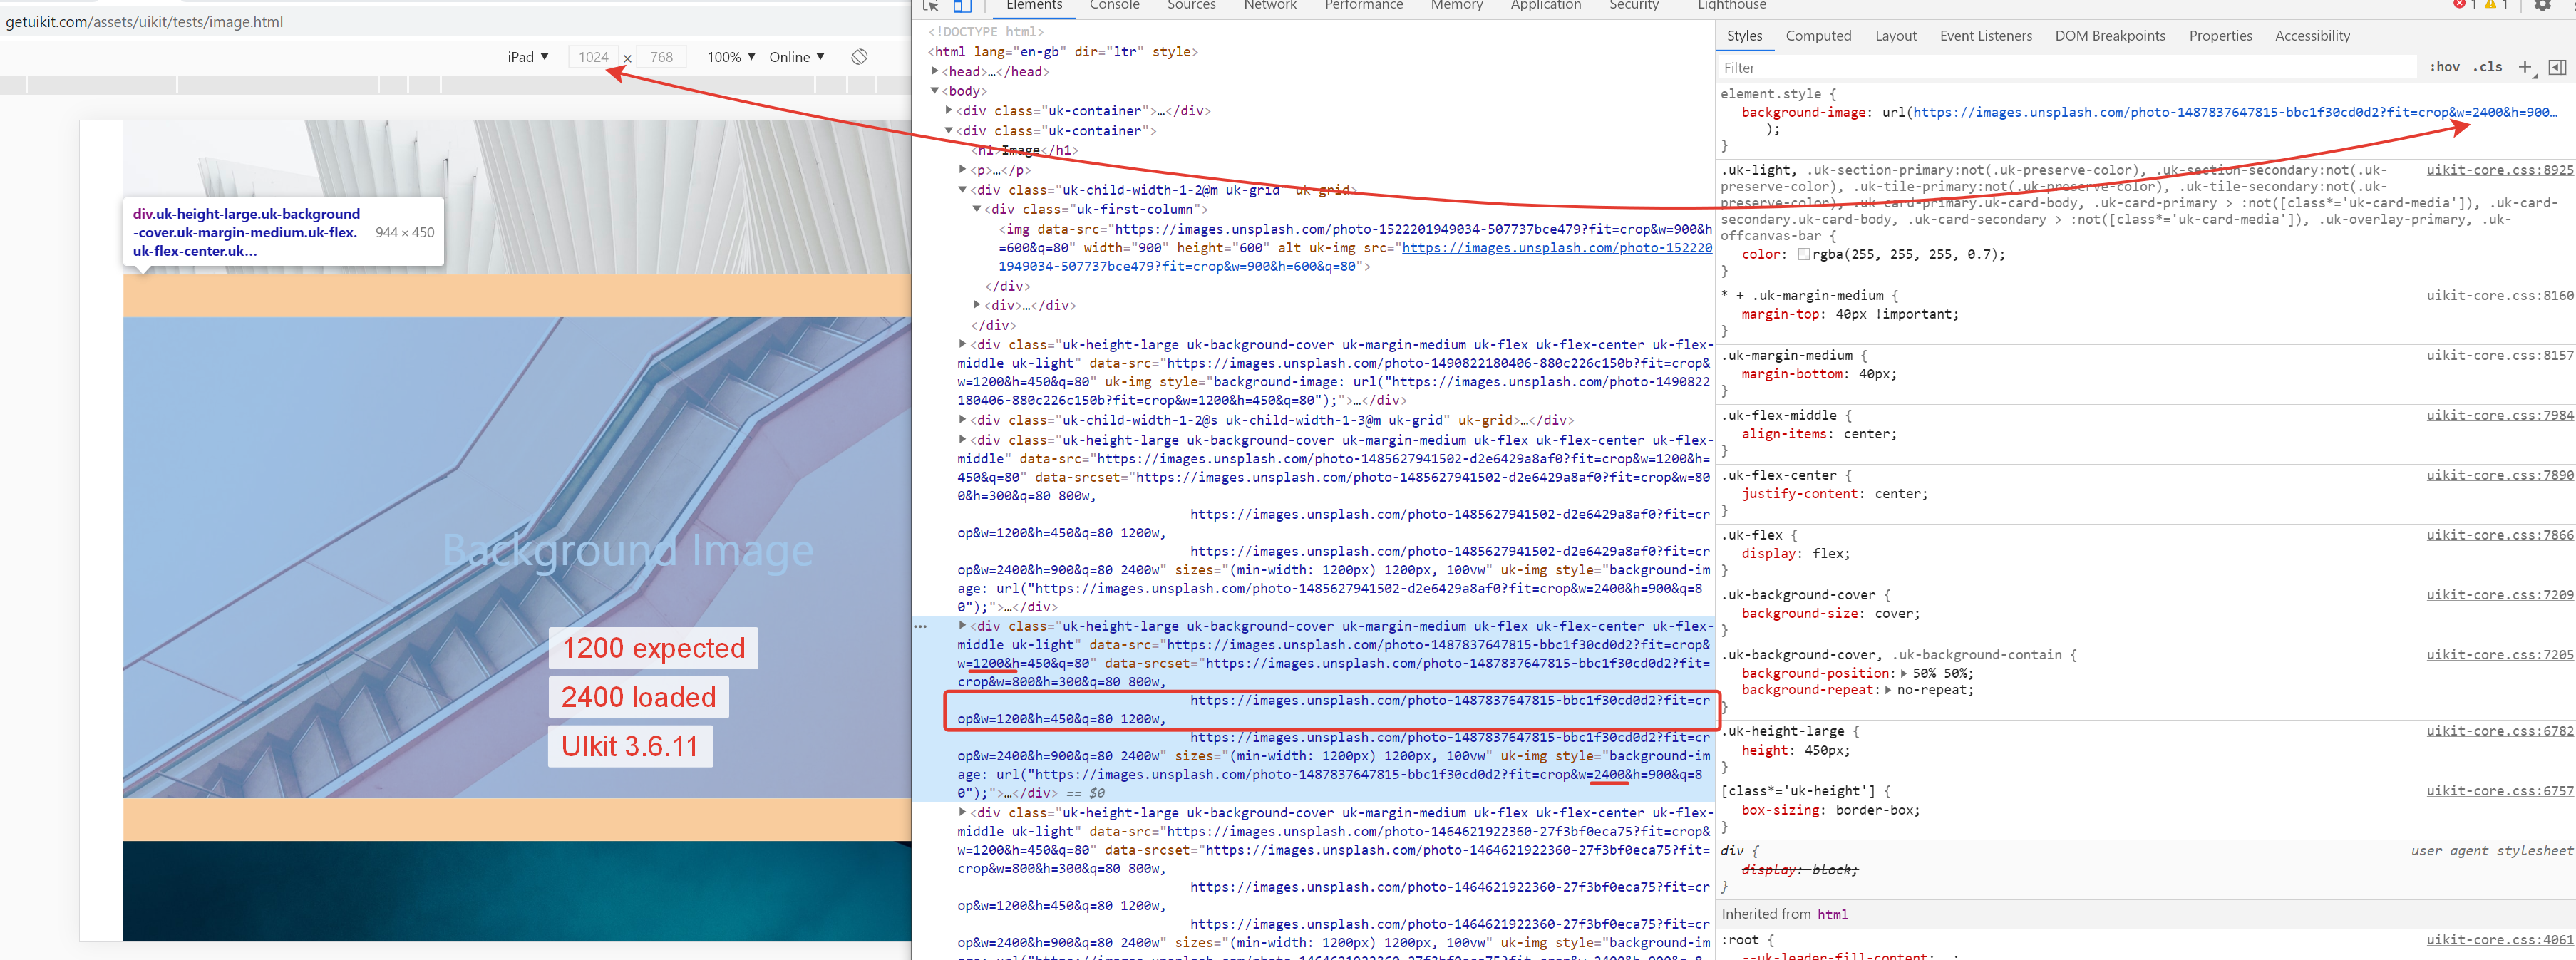Screen dimensions: 2576x960
Task: Open the iPad device dropdown
Action: point(527,56)
